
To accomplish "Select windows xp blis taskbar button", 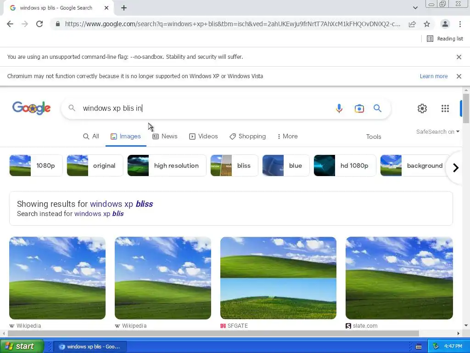I will (x=90, y=347).
